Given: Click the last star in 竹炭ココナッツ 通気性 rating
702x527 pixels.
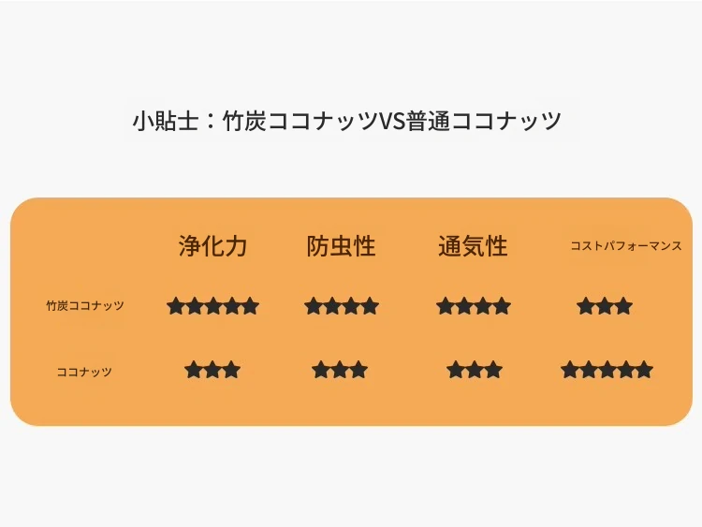Looking at the screenshot, I should point(503,306).
